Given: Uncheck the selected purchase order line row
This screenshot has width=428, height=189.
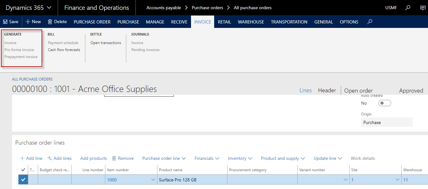Looking at the screenshot, I should (23, 180).
